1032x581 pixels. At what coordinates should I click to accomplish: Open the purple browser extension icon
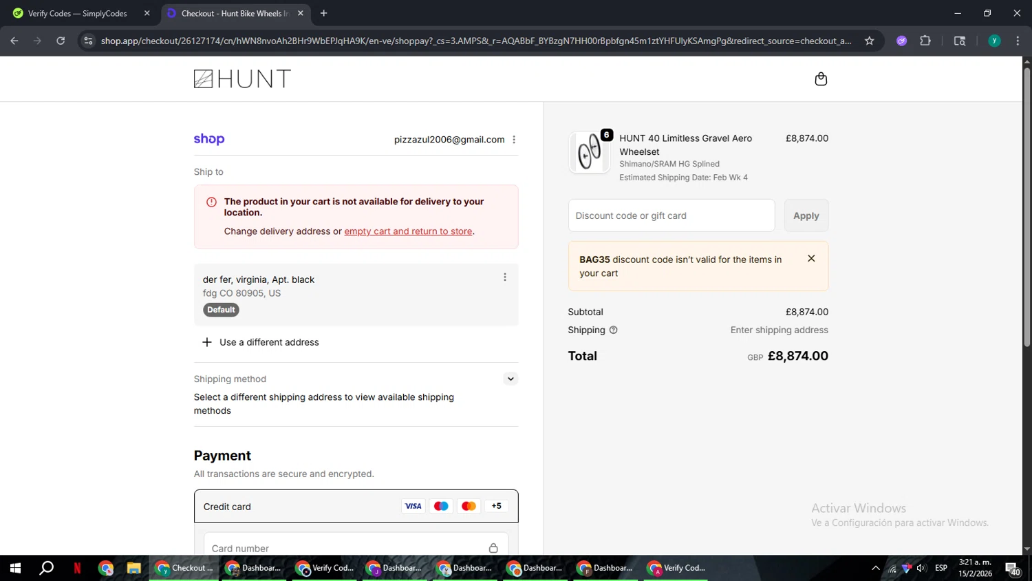tap(901, 41)
